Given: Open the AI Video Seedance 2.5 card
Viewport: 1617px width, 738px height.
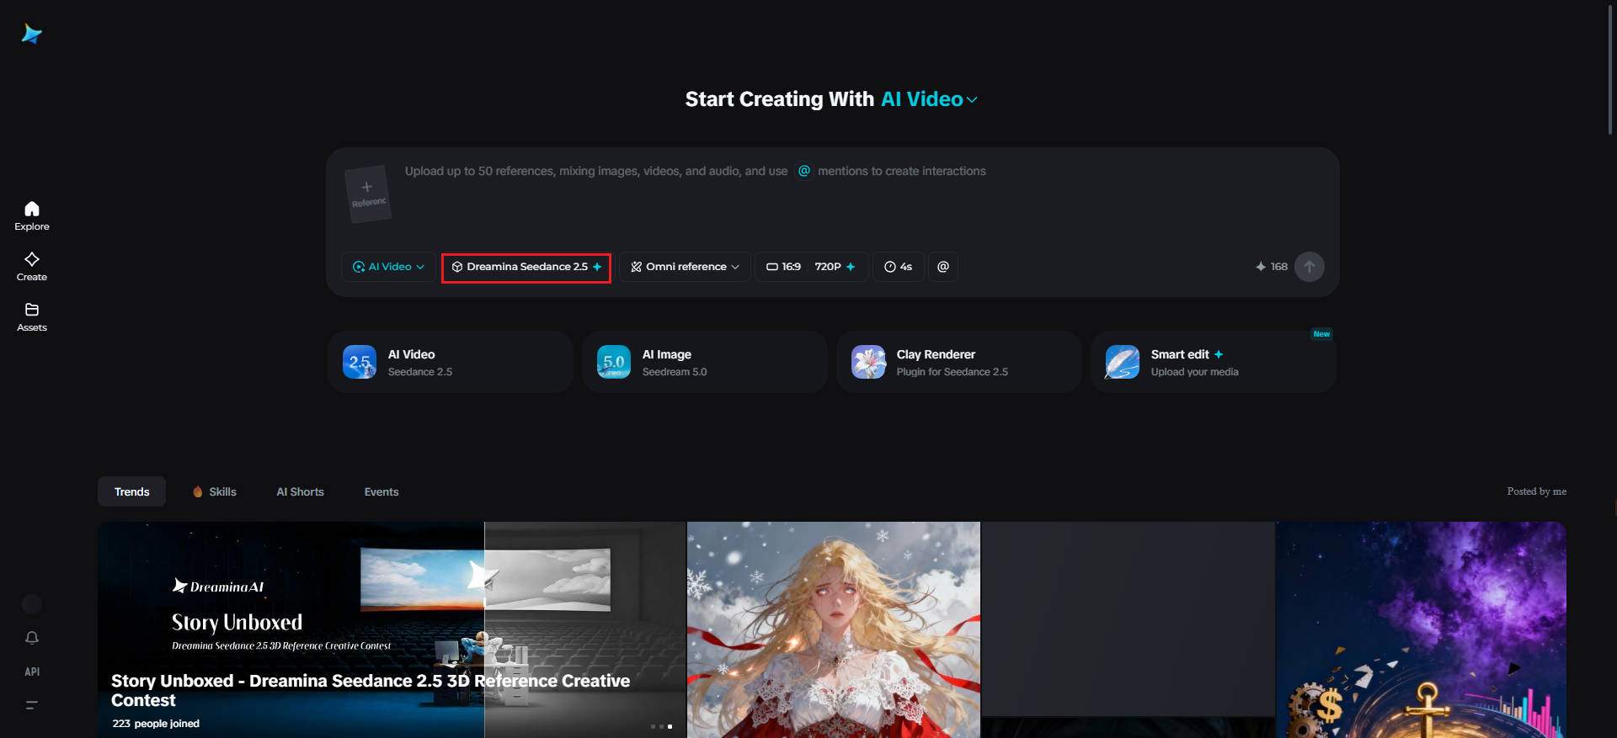Looking at the screenshot, I should (451, 362).
